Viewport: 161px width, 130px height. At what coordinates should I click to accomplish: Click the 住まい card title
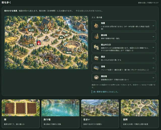click(87, 119)
